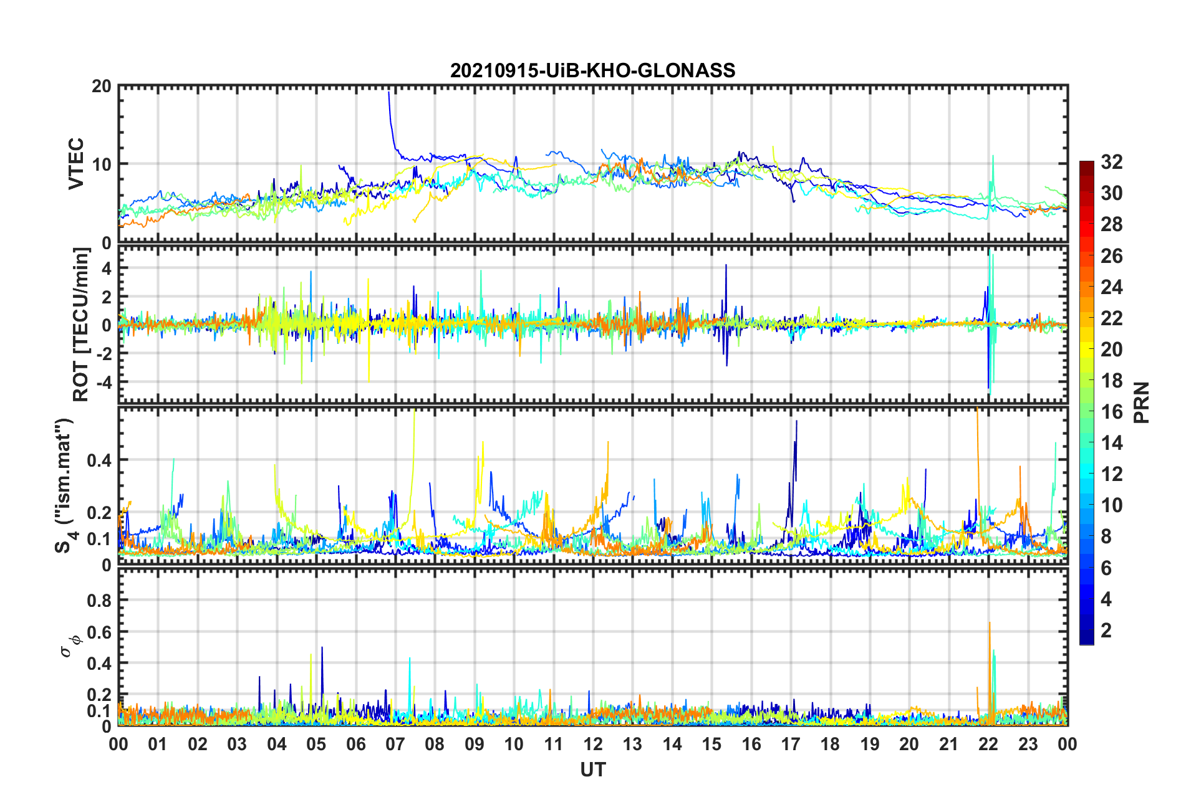Screen dimensions: 1186x805
Task: Click x-axis tick label 19
Action: pos(870,745)
